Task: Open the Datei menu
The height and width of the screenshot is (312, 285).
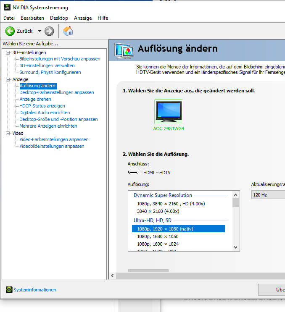Action: (9, 18)
